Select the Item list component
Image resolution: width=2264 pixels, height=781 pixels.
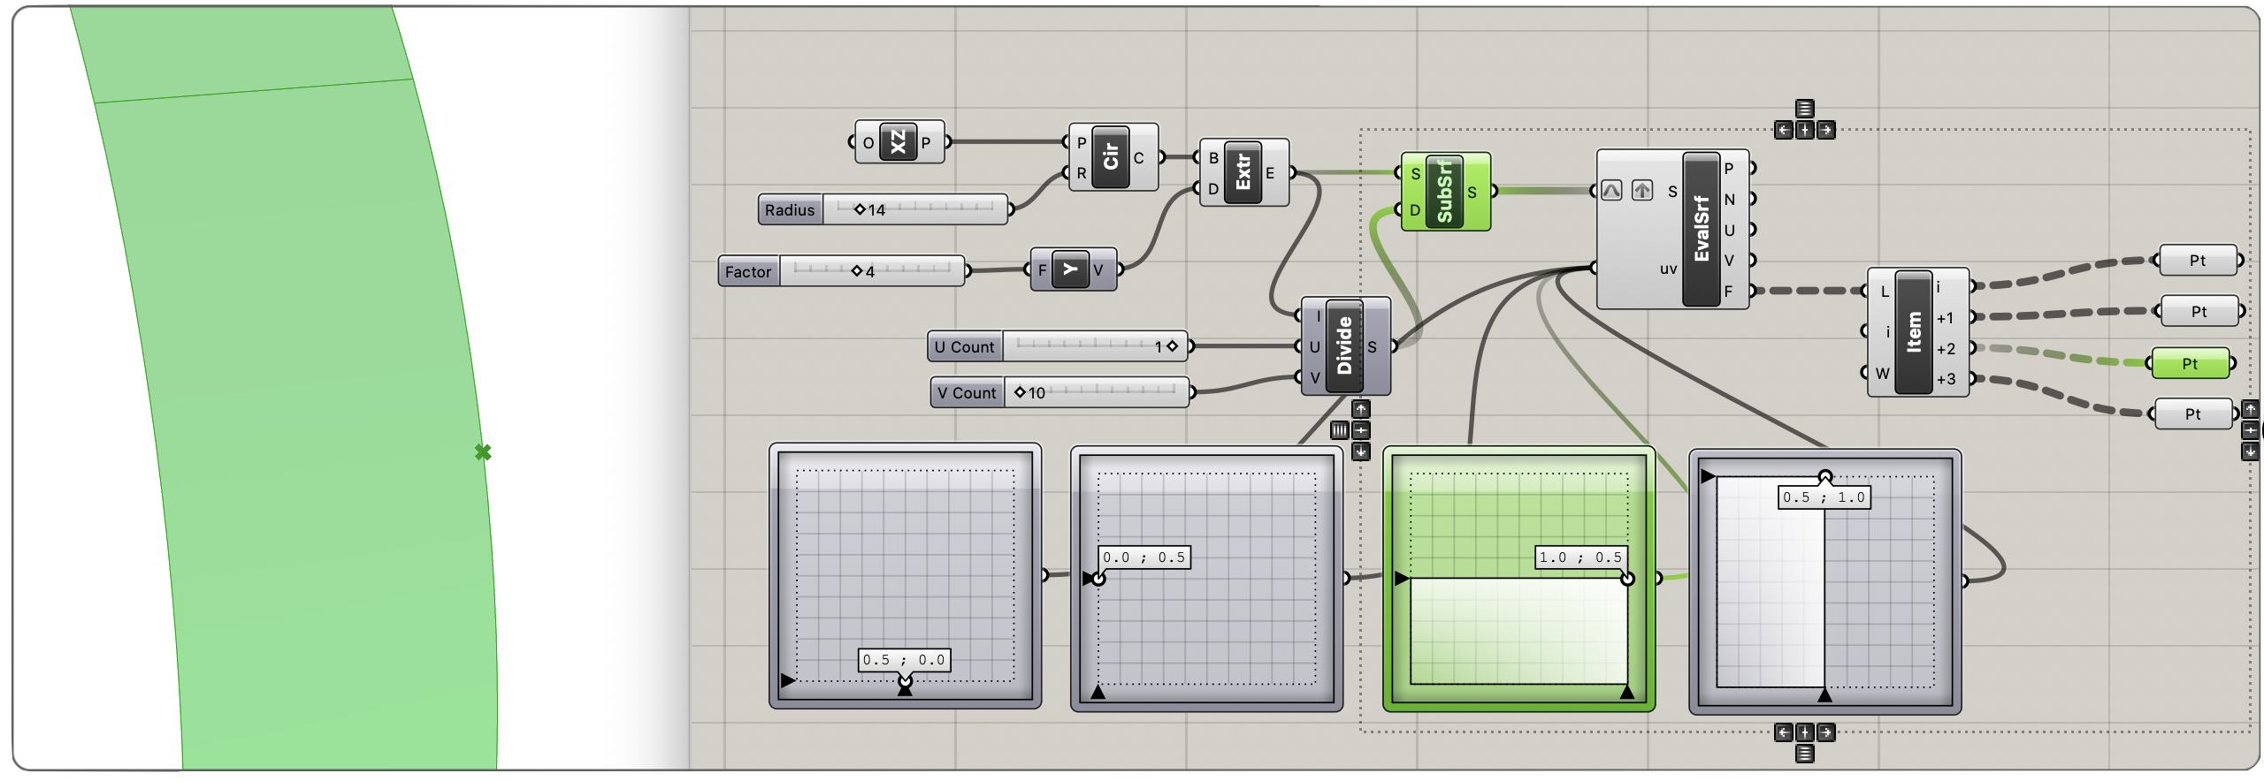coord(1914,332)
